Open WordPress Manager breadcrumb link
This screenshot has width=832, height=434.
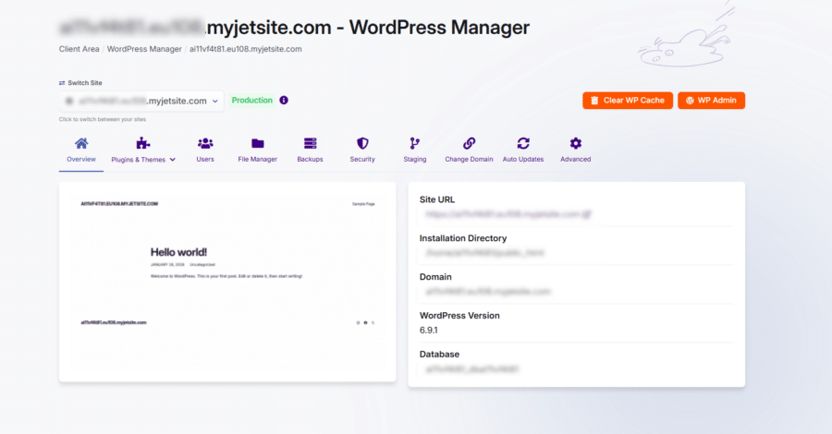pyautogui.click(x=144, y=49)
